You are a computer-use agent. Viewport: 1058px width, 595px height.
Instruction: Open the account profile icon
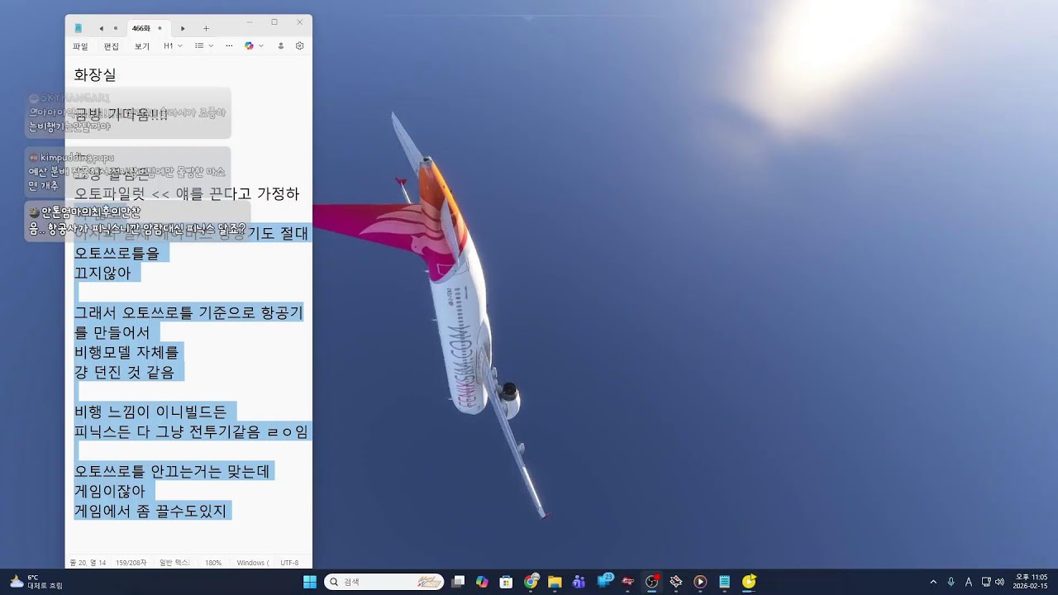pyautogui.click(x=281, y=46)
